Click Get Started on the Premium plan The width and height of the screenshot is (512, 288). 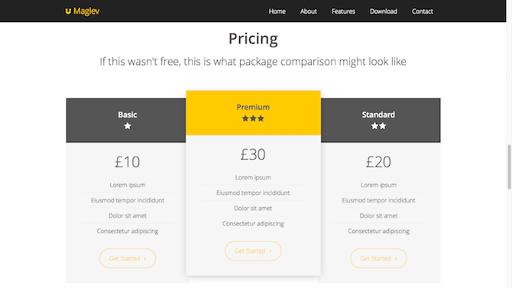coord(253,251)
